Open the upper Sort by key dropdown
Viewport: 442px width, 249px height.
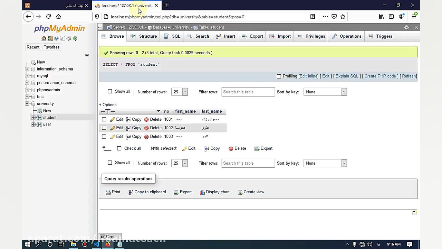tap(325, 92)
